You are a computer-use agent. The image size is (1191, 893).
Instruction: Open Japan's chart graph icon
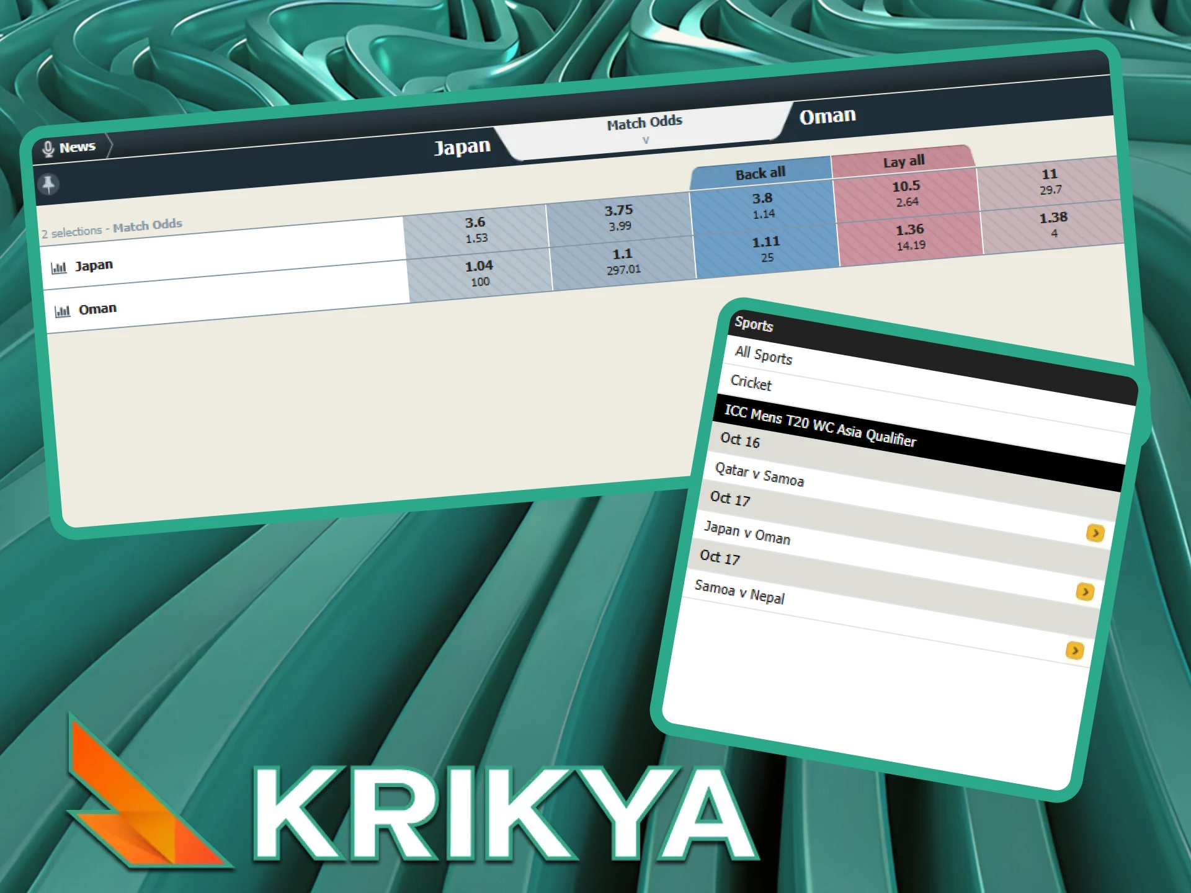tap(59, 268)
